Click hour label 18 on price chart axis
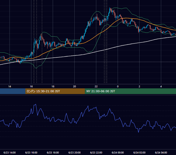The width and height of the screenshot is (176, 155). pos(53,87)
